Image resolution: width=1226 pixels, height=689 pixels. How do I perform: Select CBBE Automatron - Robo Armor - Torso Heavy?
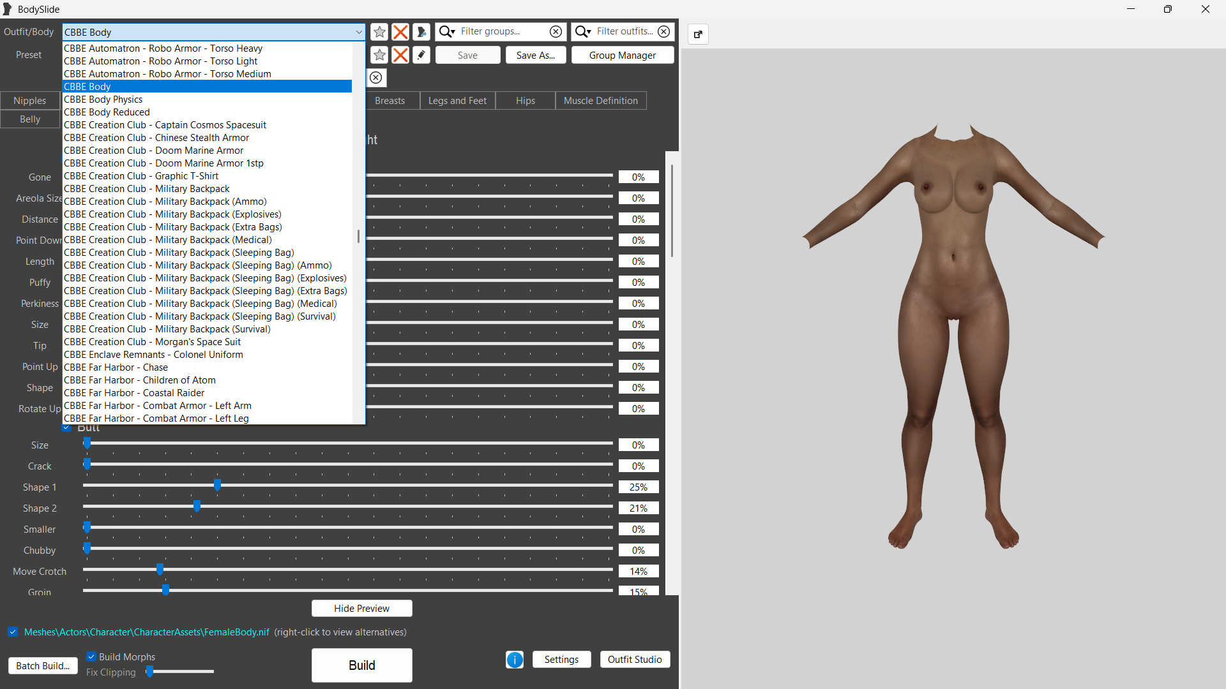point(208,48)
